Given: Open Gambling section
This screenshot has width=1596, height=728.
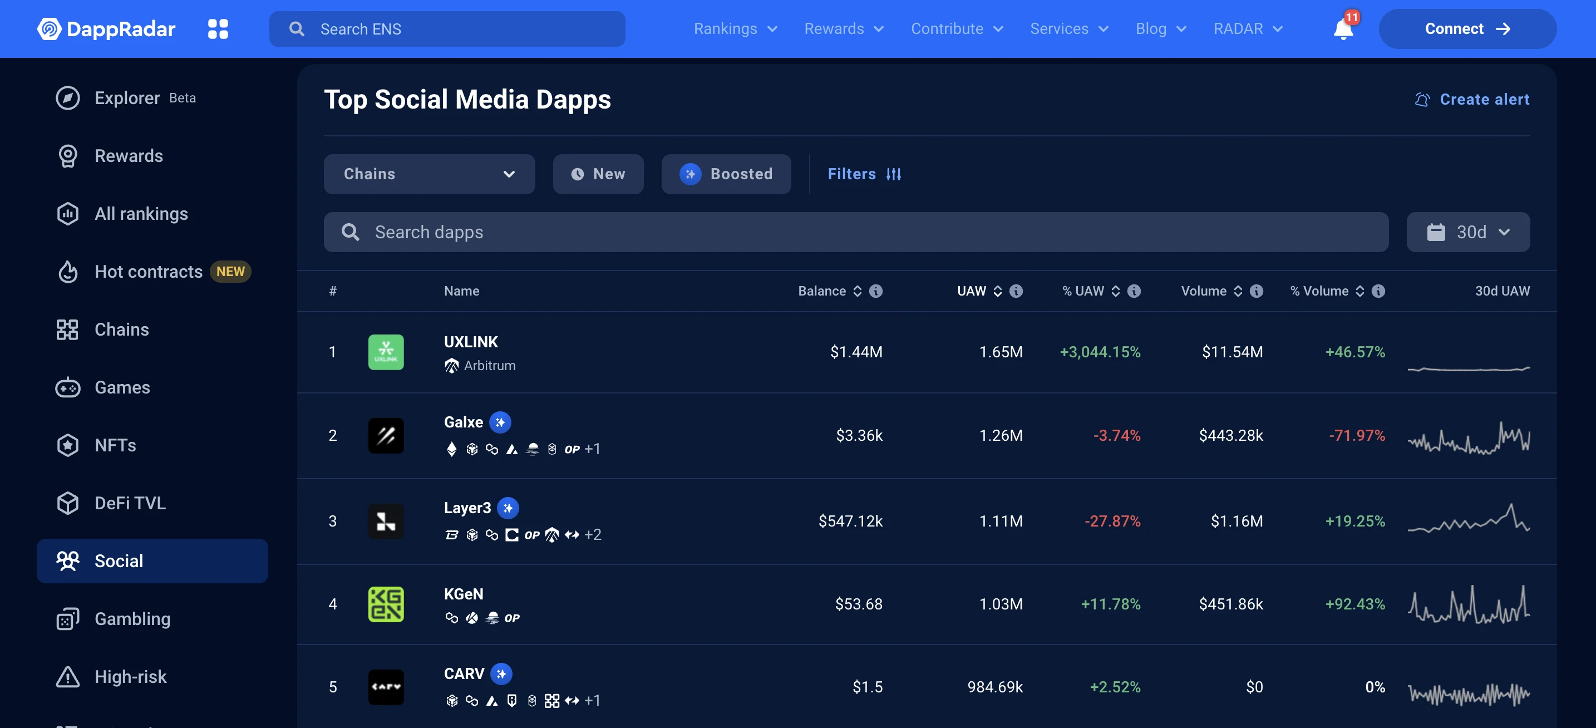Looking at the screenshot, I should click(132, 619).
